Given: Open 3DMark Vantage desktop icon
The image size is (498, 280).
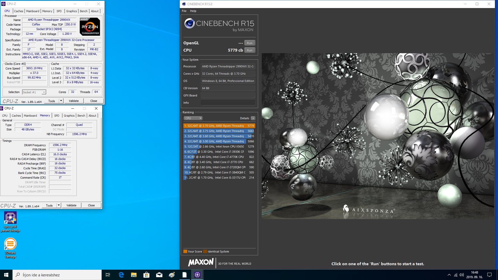Looking at the screenshot, I should (10, 248).
